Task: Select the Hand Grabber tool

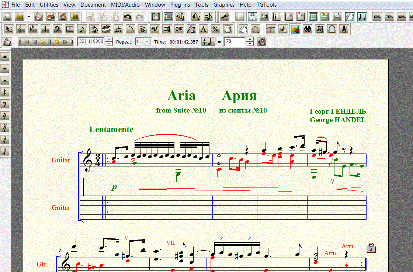Action: [x=243, y=29]
